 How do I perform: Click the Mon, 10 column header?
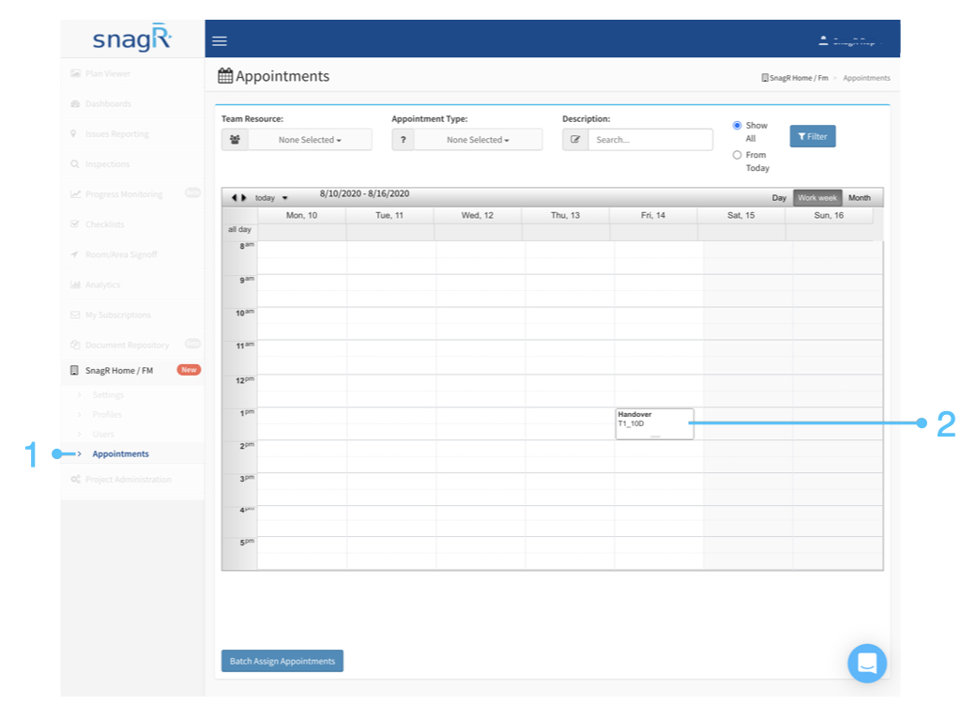click(x=301, y=215)
